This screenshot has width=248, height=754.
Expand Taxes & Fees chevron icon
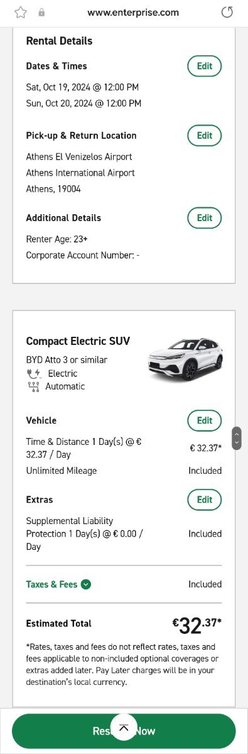pos(86,584)
